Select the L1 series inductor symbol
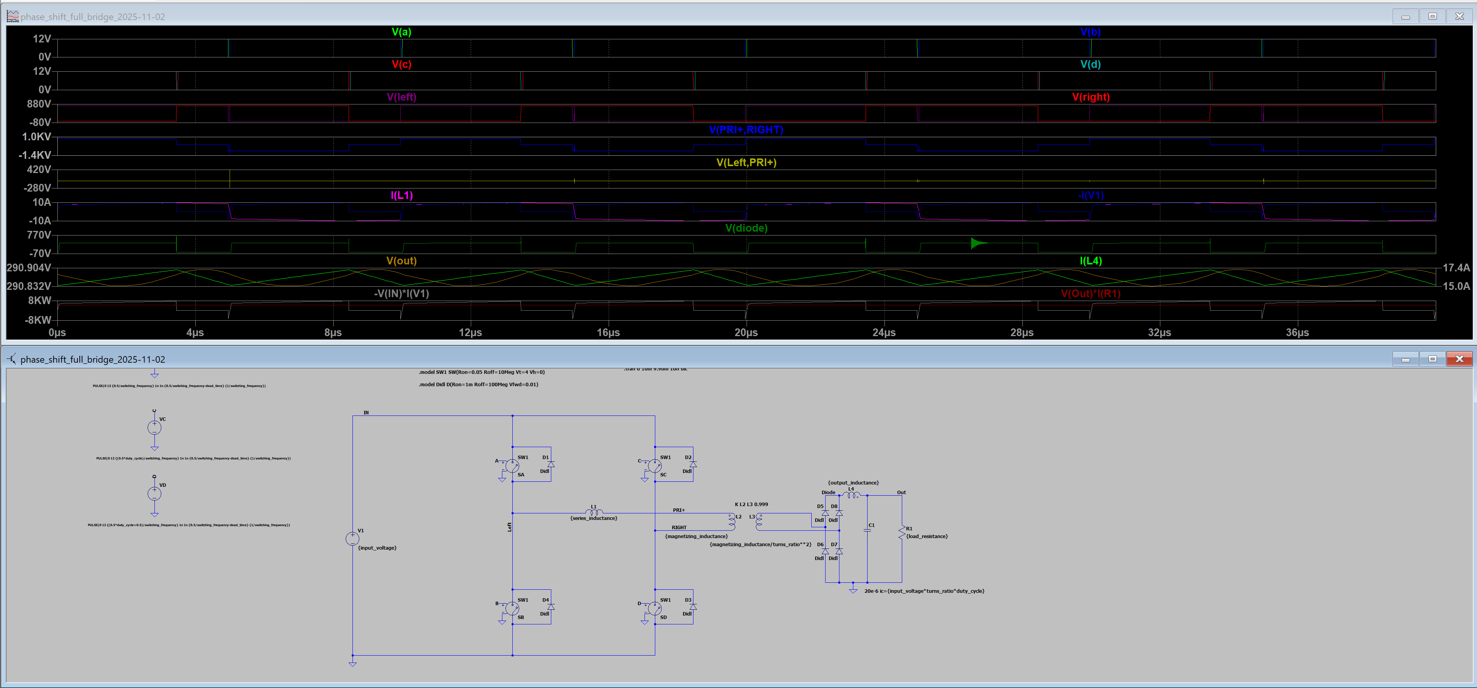This screenshot has height=688, width=1477. point(593,512)
